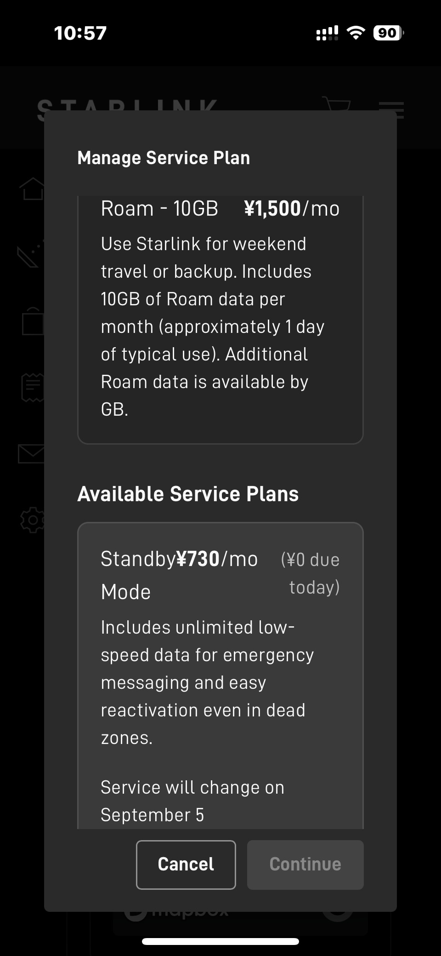
Task: Open the billing receipt sidebar icon
Action: (x=32, y=387)
